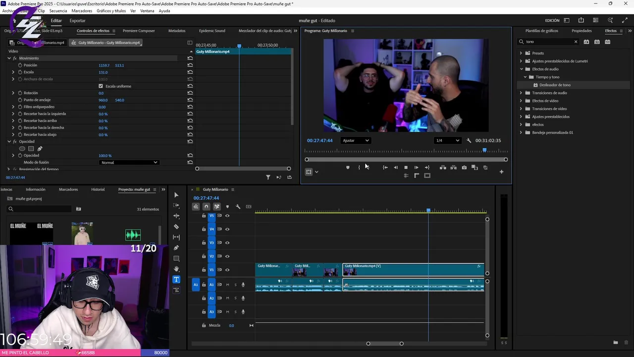This screenshot has width=634, height=357.
Task: Create new custom bin in Effects panel
Action: click(616, 343)
